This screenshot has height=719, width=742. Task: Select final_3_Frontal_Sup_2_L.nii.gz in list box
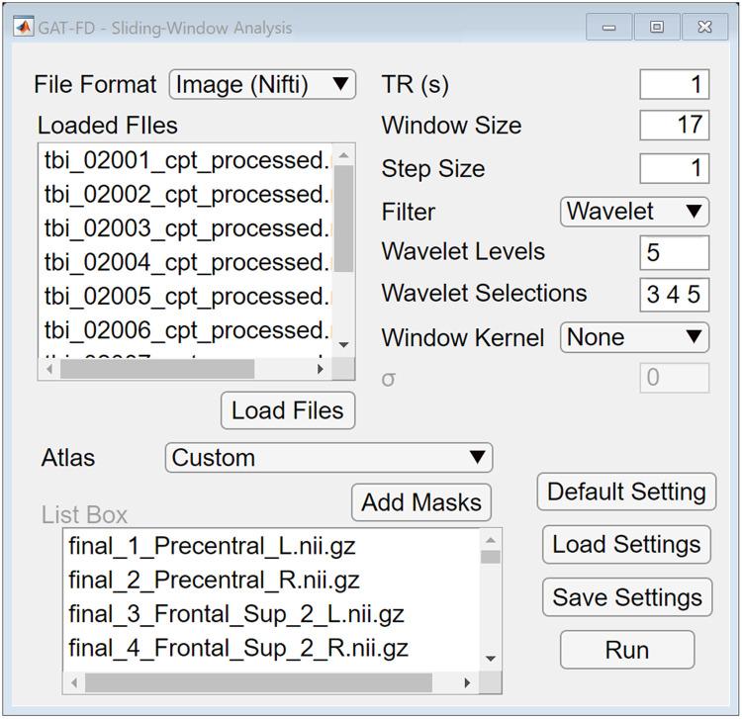click(x=236, y=614)
